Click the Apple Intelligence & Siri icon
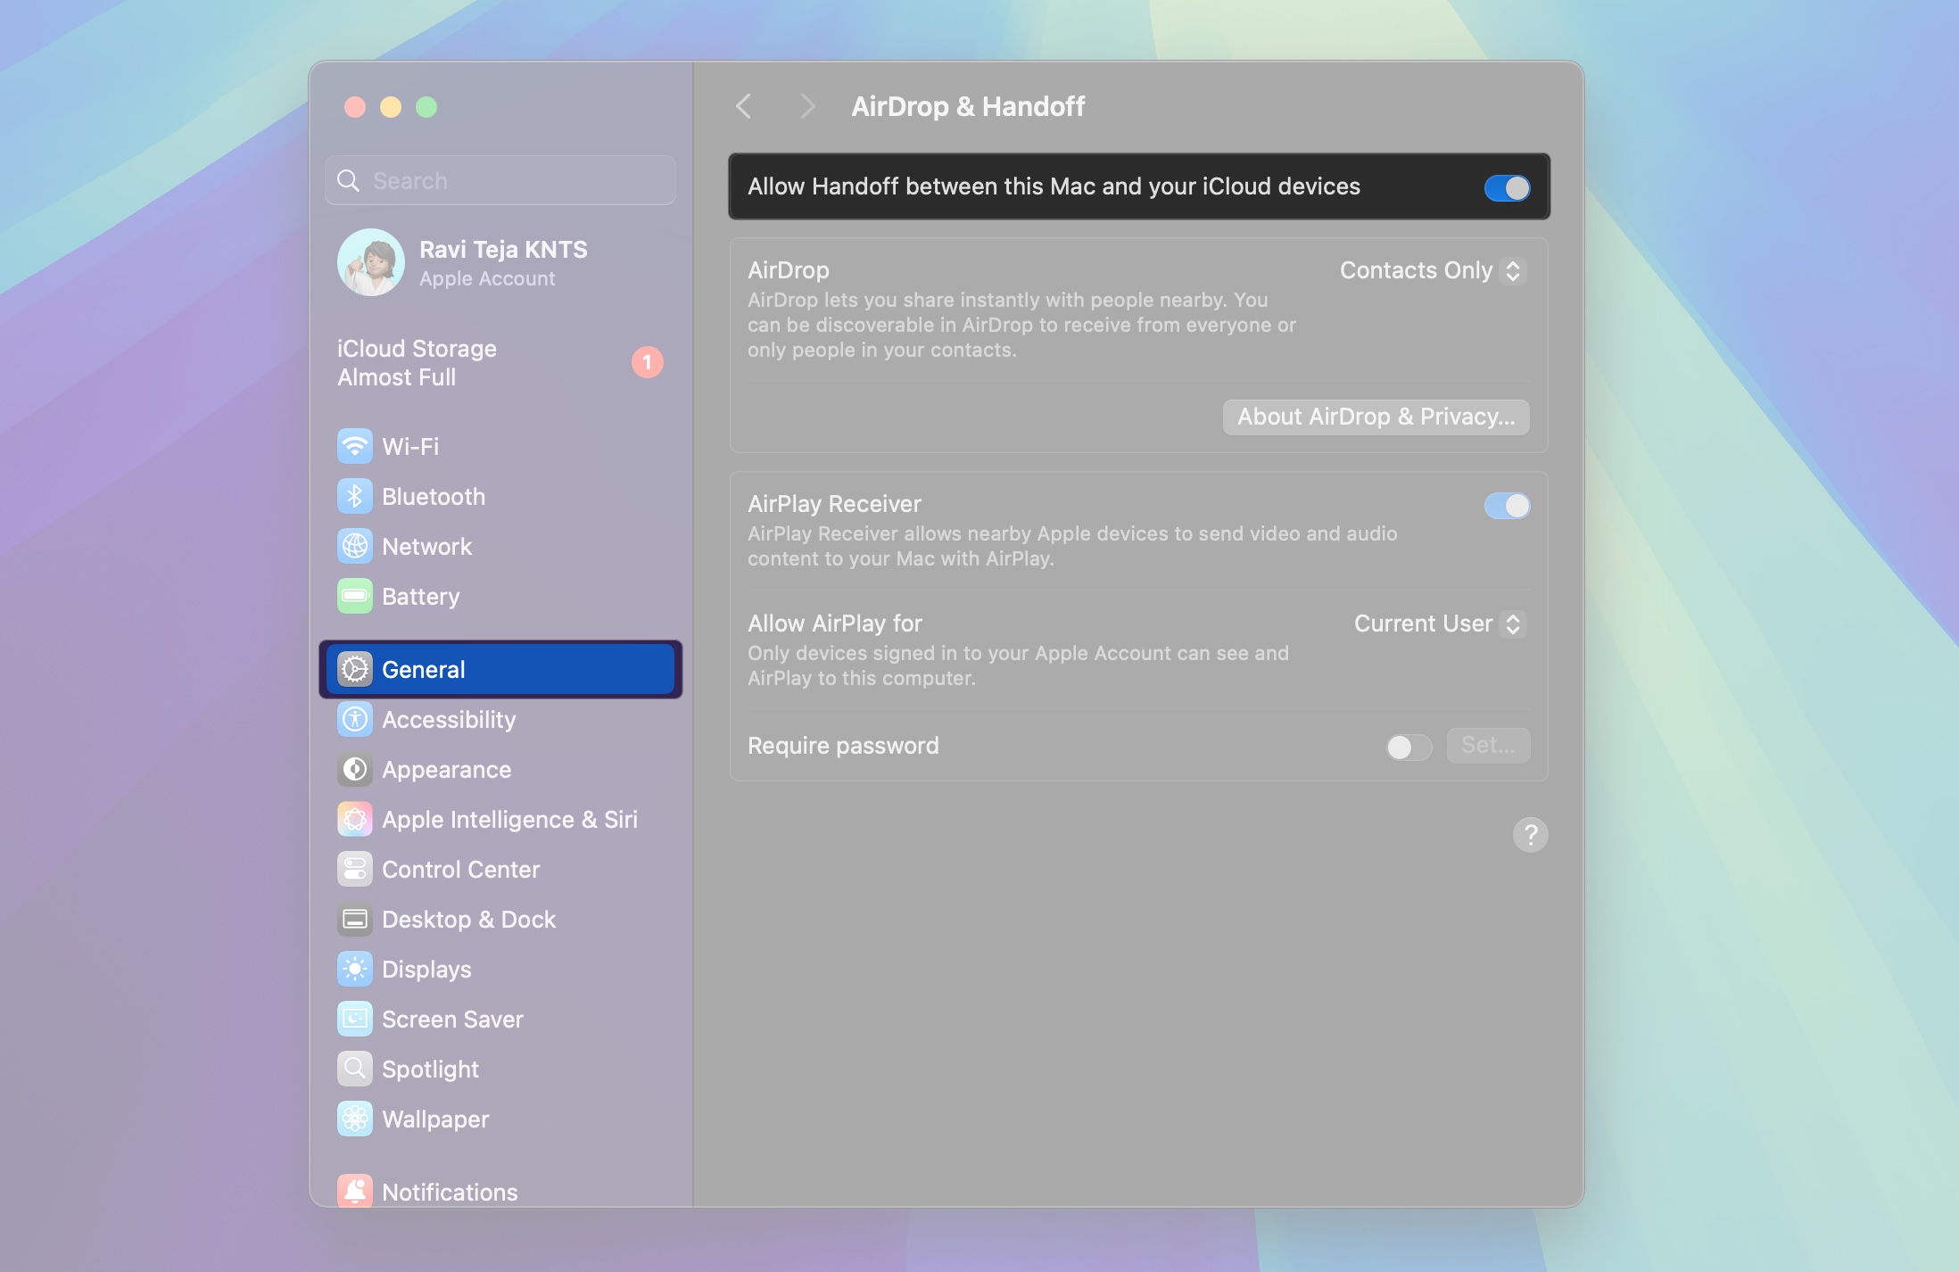 click(355, 819)
